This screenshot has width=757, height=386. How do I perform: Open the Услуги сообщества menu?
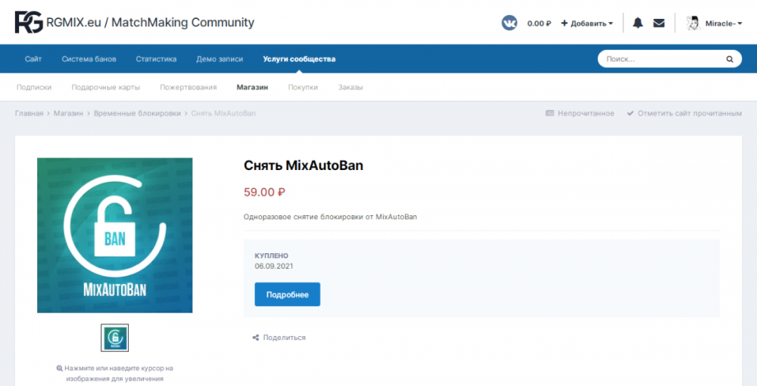[x=299, y=59]
